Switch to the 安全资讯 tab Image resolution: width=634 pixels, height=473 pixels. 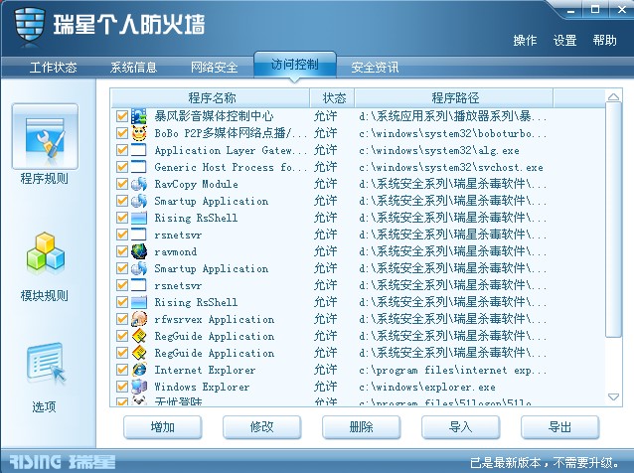pos(375,68)
